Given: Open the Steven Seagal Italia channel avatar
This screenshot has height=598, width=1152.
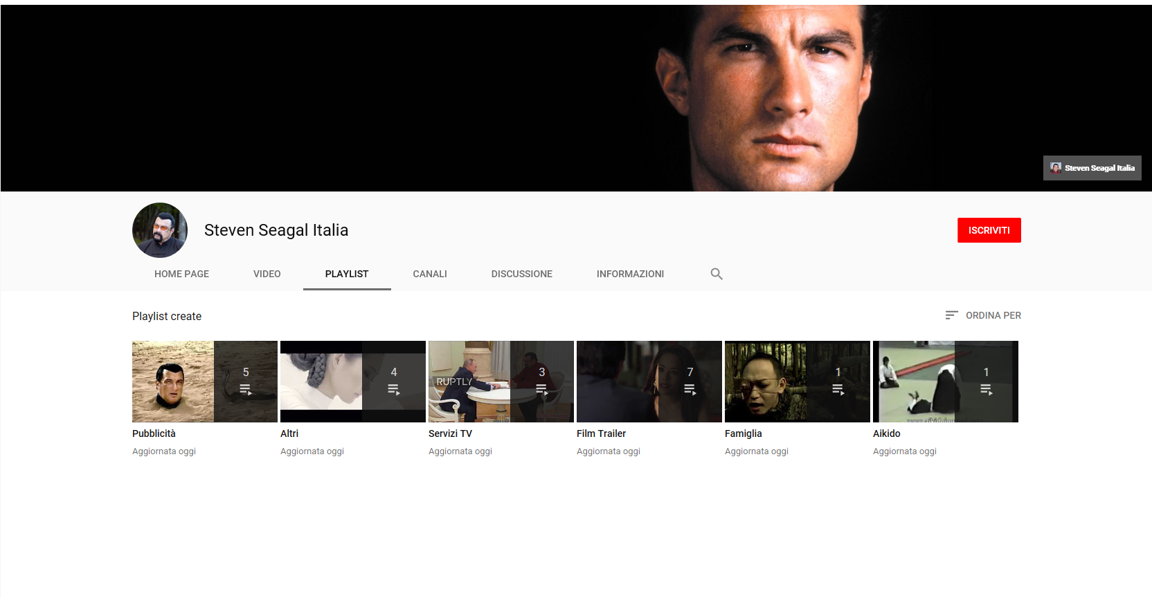Looking at the screenshot, I should (x=160, y=230).
